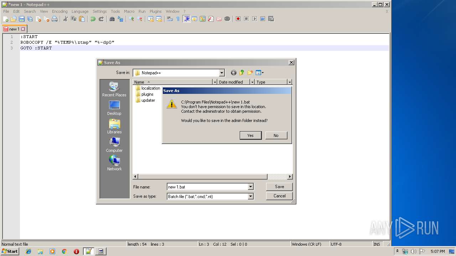Click the Zoom Out toolbar icon
Viewport: 456px width, 256px height.
pyautogui.click(x=140, y=19)
